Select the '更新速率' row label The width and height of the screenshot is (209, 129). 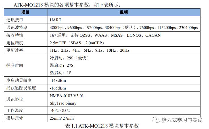(x=15, y=50)
